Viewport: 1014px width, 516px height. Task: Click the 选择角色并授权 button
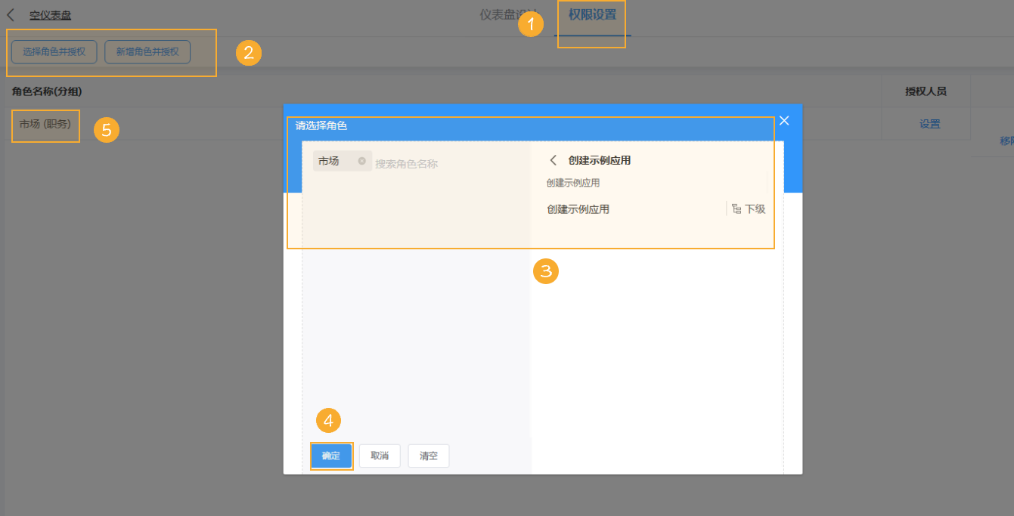click(54, 52)
